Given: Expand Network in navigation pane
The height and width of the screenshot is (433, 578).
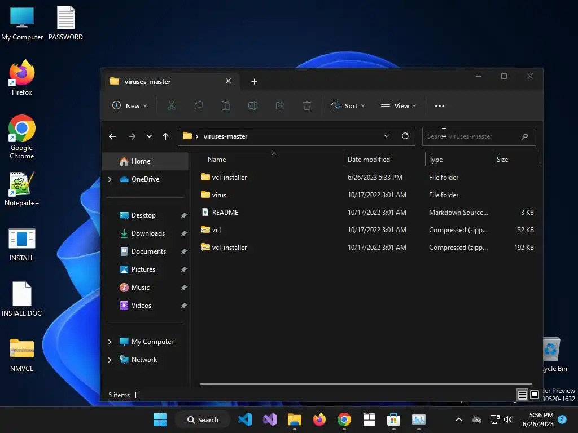Looking at the screenshot, I should (x=110, y=360).
